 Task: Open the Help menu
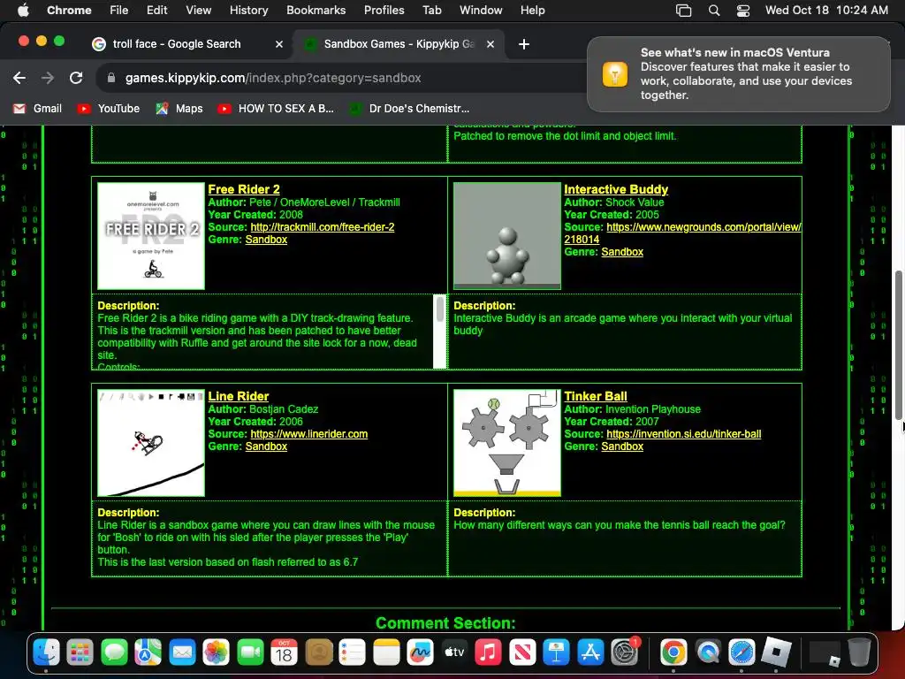532,11
